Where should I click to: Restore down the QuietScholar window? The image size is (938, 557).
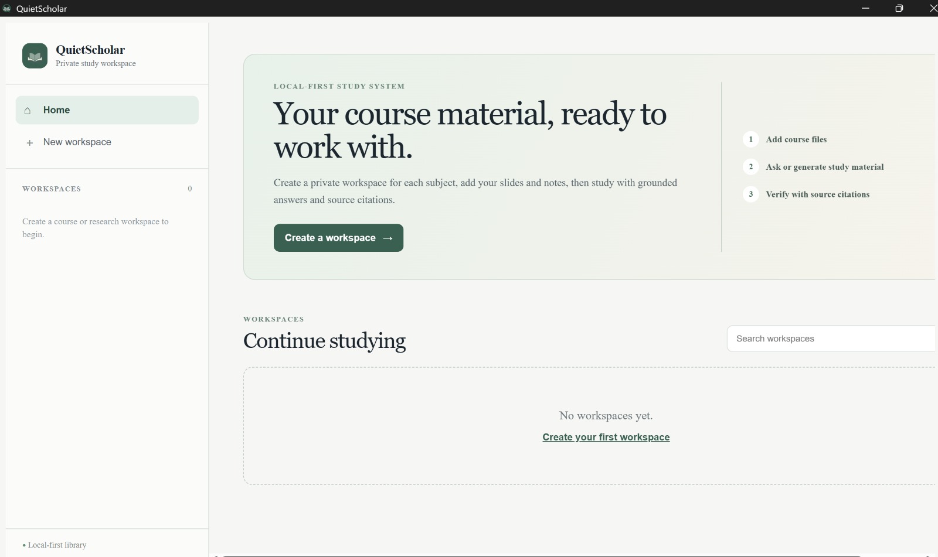[x=899, y=8]
